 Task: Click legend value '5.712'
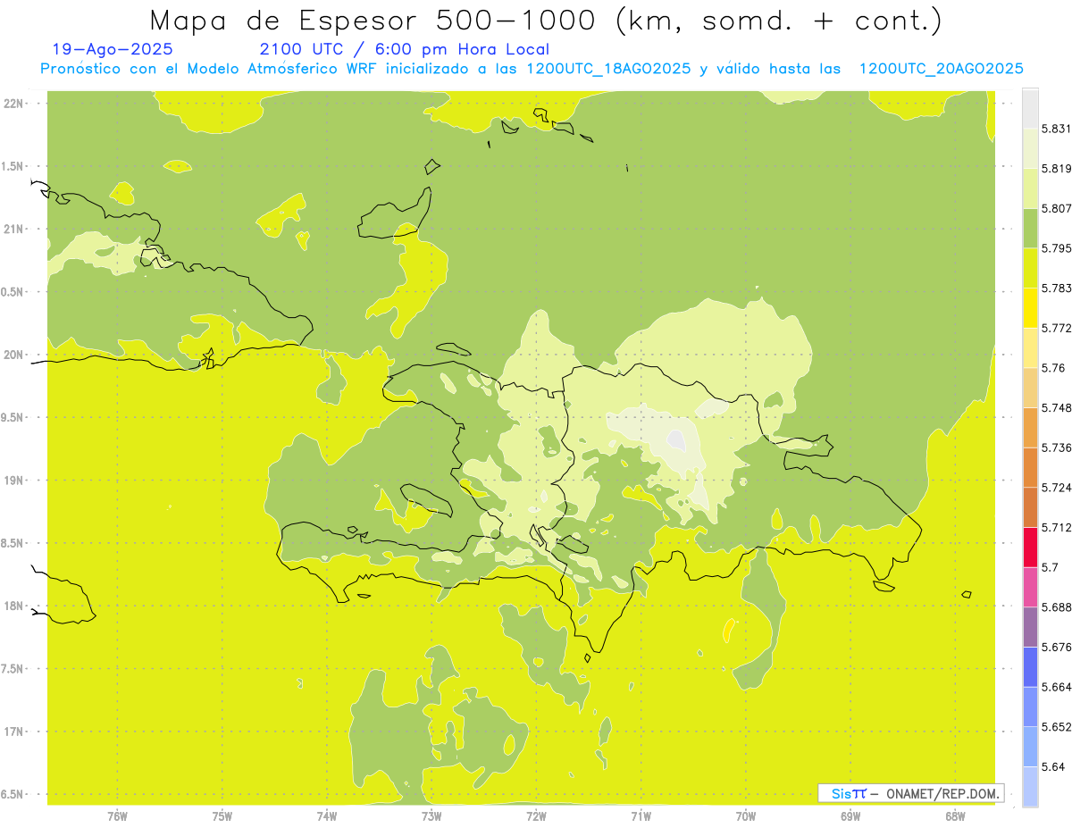(x=1056, y=527)
